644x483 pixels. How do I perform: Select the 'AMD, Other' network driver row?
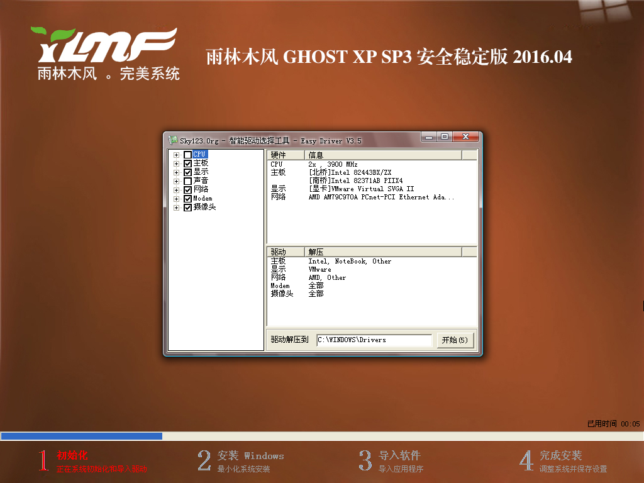327,277
